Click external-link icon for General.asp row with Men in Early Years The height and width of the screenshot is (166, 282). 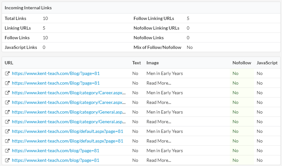pos(7,112)
